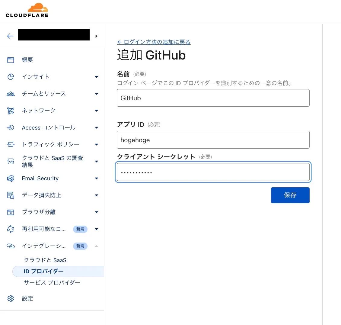Collapse the インテグレーション section arrow
Image resolution: width=341 pixels, height=325 pixels.
(x=96, y=246)
